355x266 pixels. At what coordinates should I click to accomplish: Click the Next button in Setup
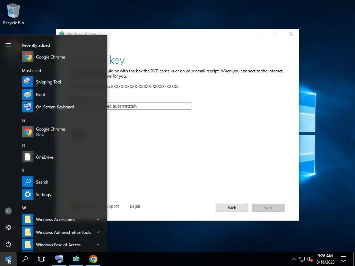coord(268,208)
